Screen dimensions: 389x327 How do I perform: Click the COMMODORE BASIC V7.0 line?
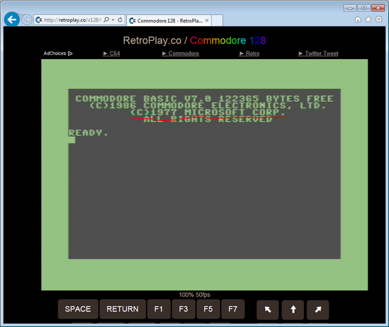[205, 99]
